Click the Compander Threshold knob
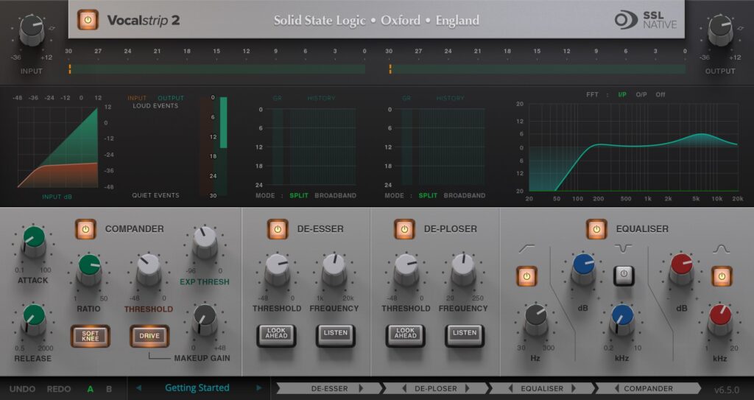The height and width of the screenshot is (400, 754). (149, 269)
